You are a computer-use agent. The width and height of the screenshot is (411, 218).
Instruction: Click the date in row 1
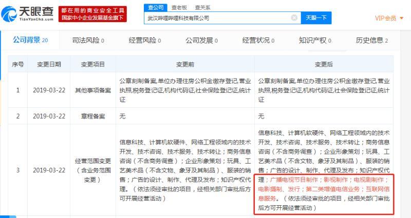click(x=49, y=90)
